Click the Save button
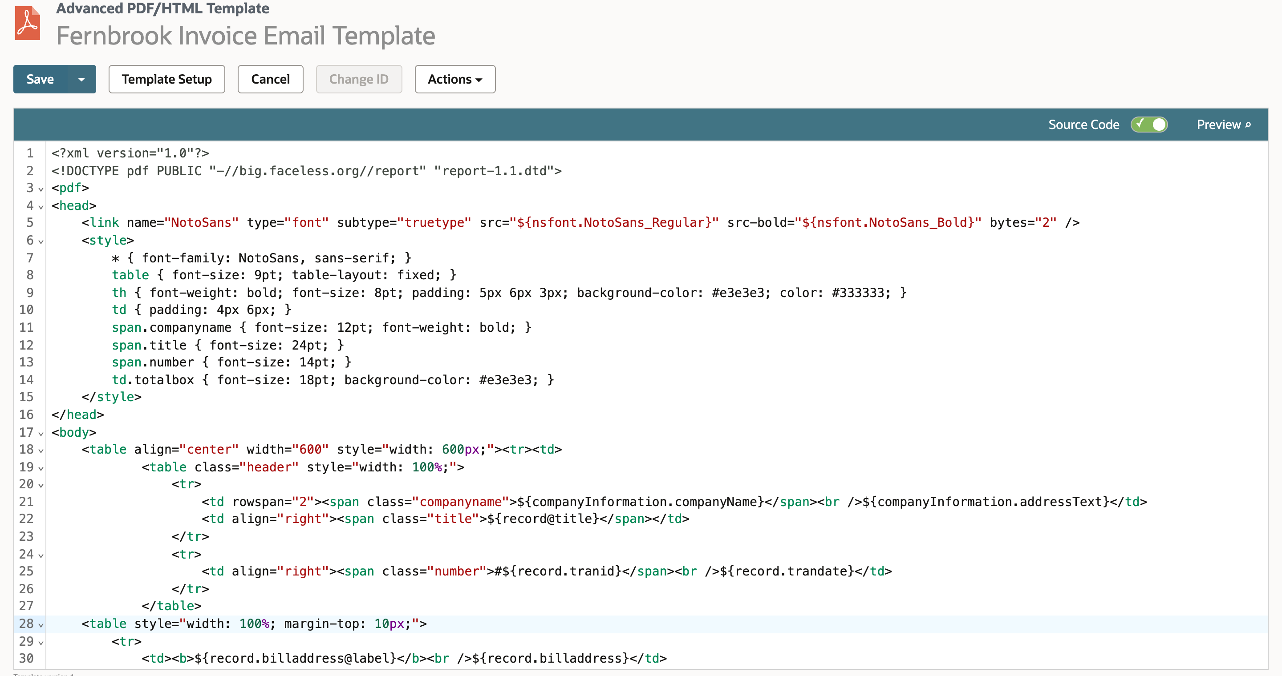This screenshot has height=676, width=1282. pos(41,79)
